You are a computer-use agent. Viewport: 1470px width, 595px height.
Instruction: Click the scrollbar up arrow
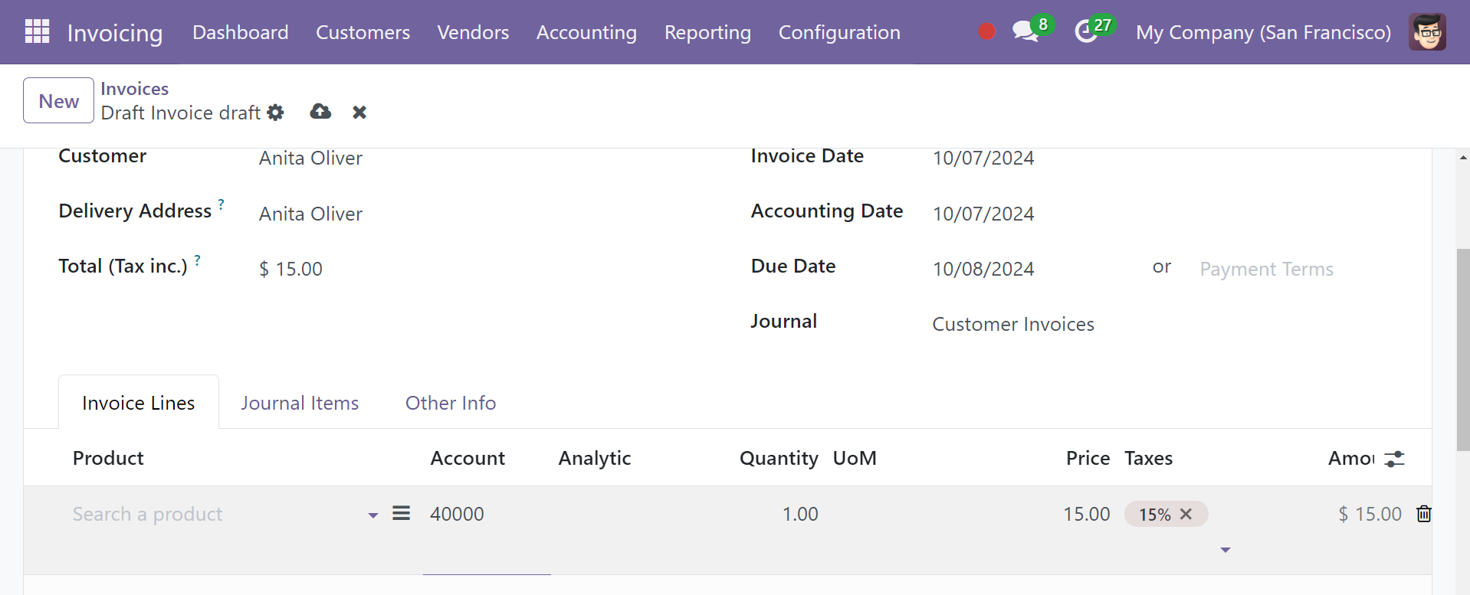pos(1463,157)
